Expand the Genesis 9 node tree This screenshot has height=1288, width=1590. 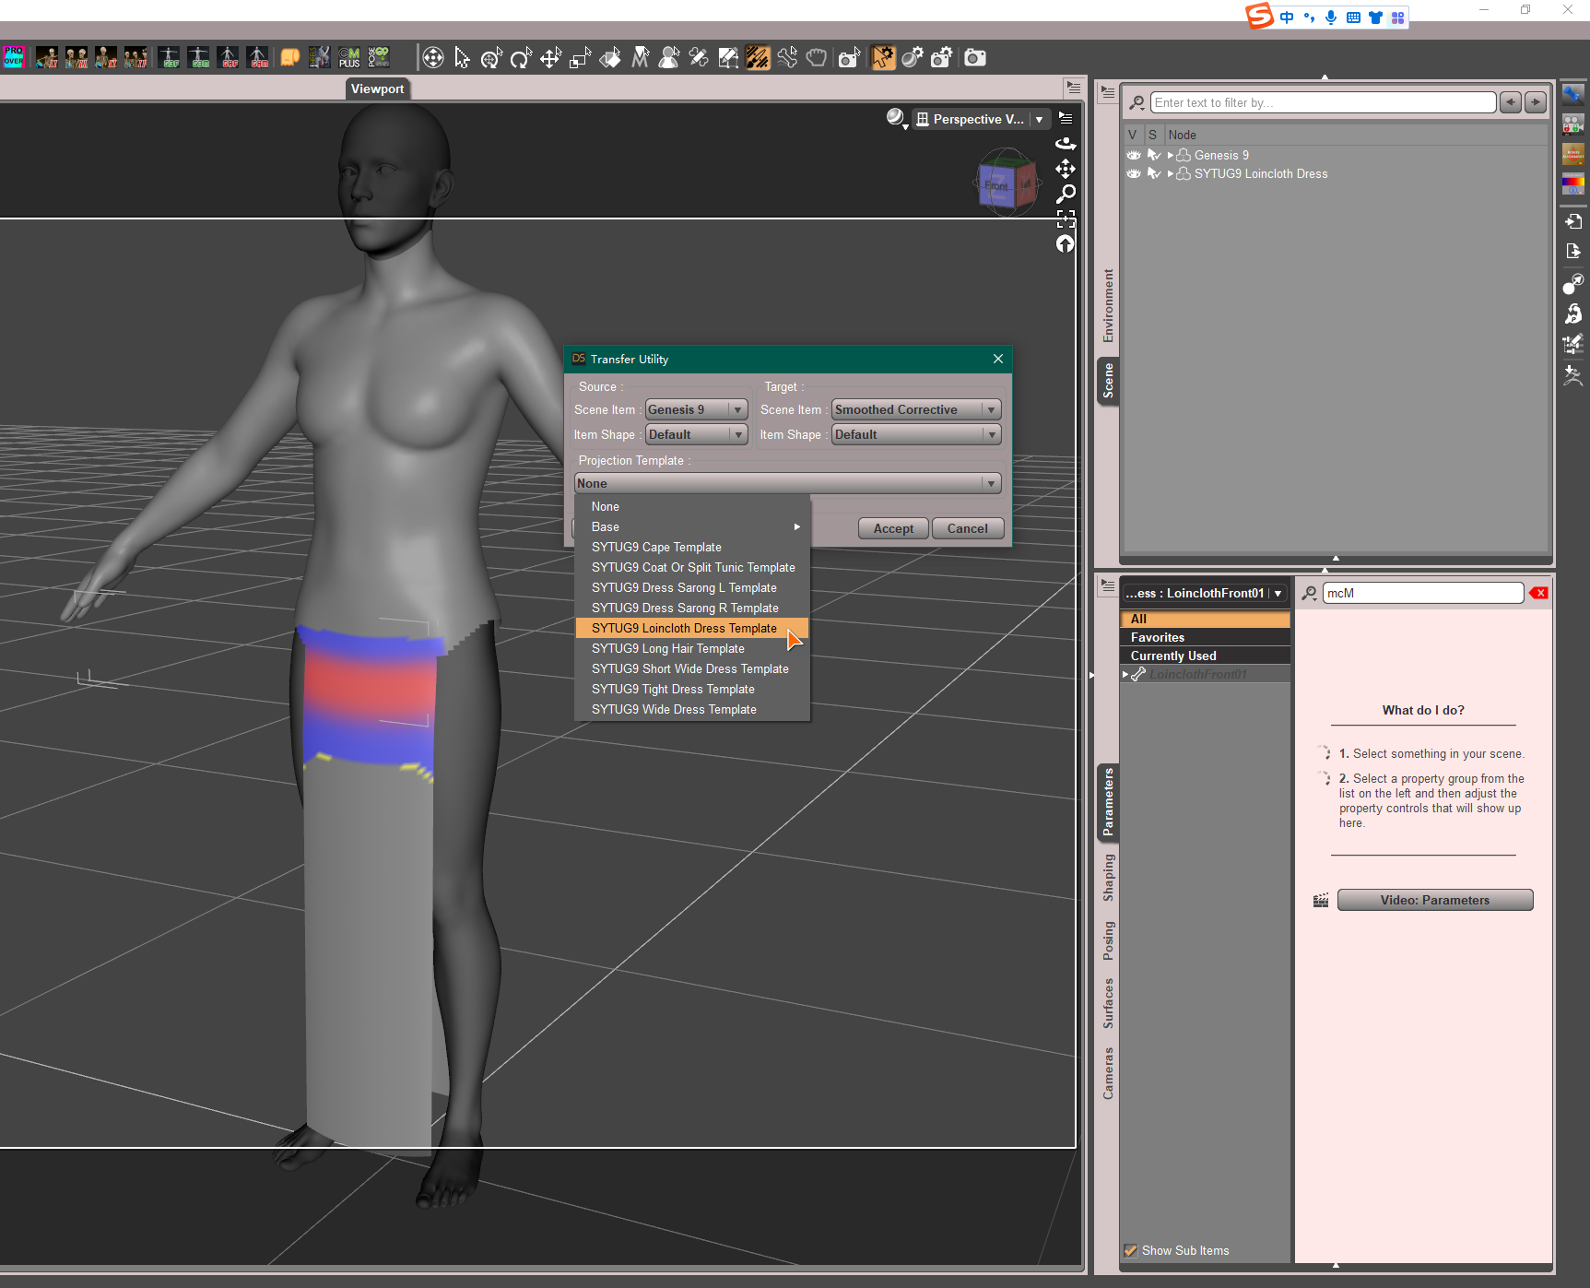point(1171,155)
